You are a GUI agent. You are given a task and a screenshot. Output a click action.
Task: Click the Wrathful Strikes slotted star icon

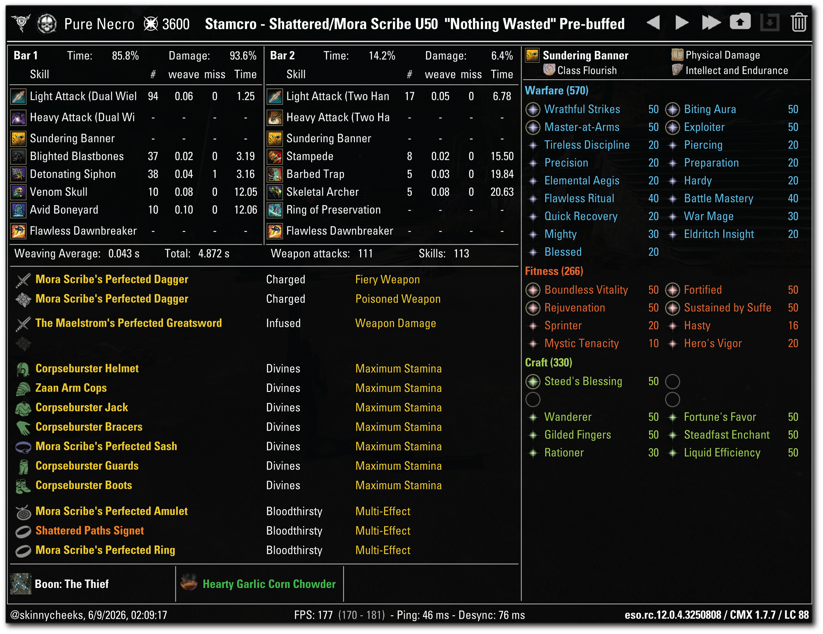click(x=532, y=110)
